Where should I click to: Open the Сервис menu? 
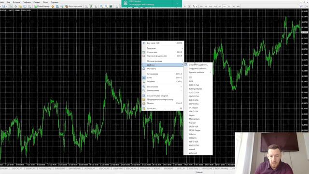pos(37,2)
